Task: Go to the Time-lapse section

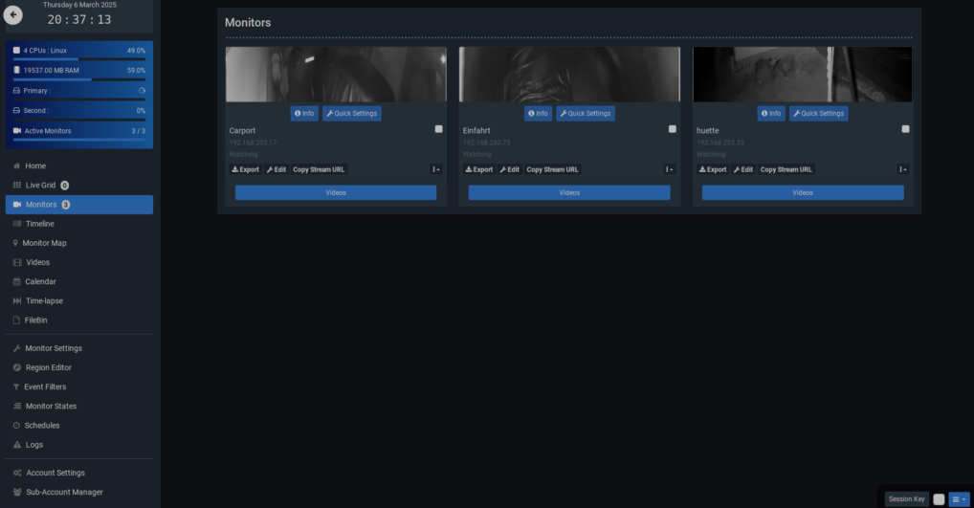Action: 44,300
